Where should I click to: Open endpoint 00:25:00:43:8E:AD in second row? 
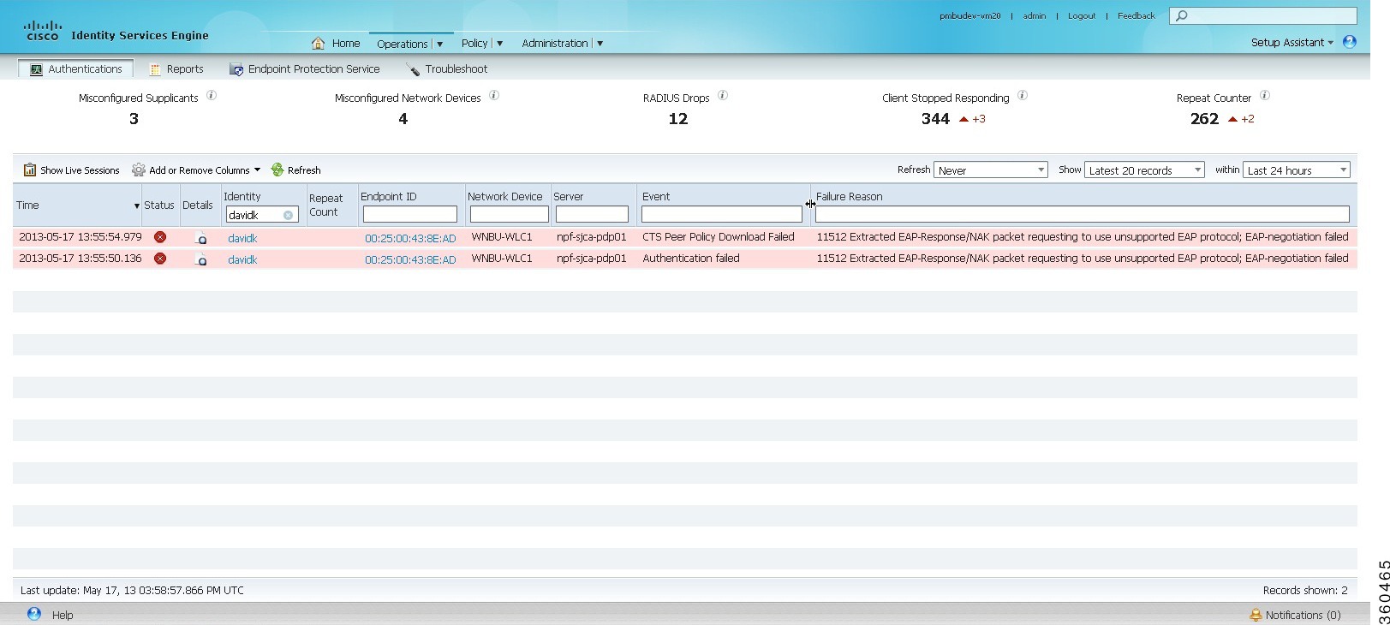(410, 259)
